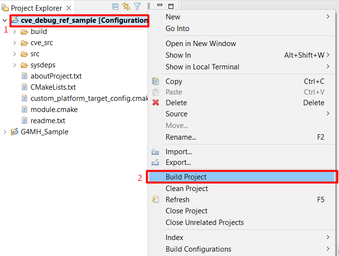Choose Build Project from context menu
This screenshot has width=339, height=256.
186,177
